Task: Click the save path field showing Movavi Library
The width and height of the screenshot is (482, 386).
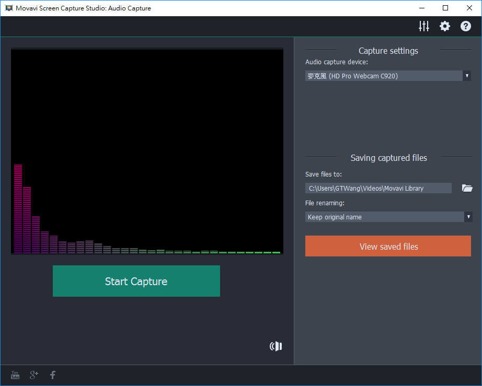Action: click(x=378, y=188)
